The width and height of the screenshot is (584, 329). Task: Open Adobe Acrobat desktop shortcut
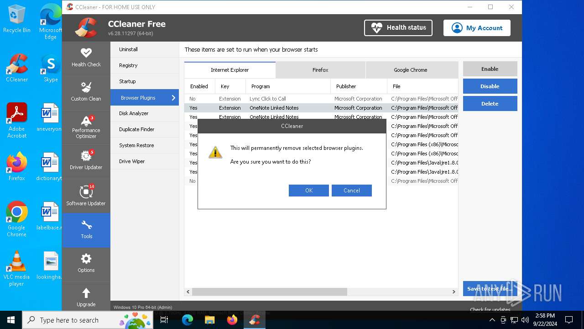[17, 120]
